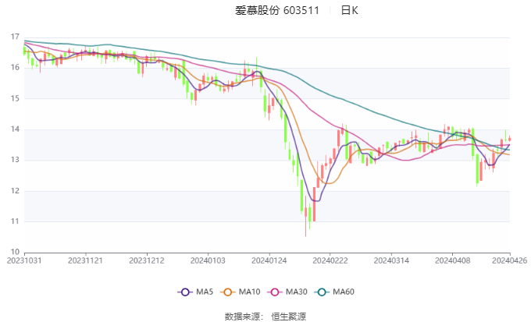
Task: Select the 日K period label
Action: tap(349, 11)
